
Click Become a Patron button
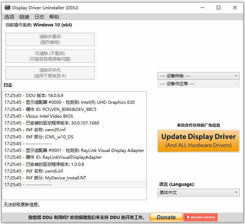(201, 217)
